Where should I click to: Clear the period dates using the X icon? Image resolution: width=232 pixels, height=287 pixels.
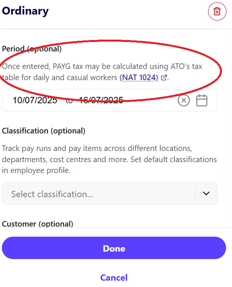click(x=183, y=100)
